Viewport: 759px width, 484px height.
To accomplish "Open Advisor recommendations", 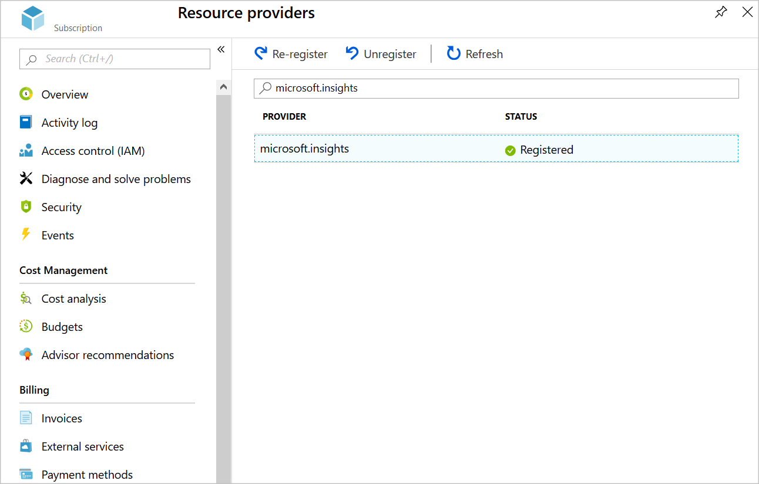I will (x=108, y=355).
